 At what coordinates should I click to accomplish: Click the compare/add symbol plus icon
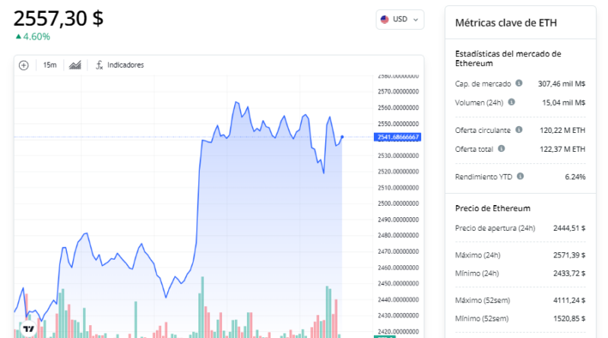click(x=24, y=65)
